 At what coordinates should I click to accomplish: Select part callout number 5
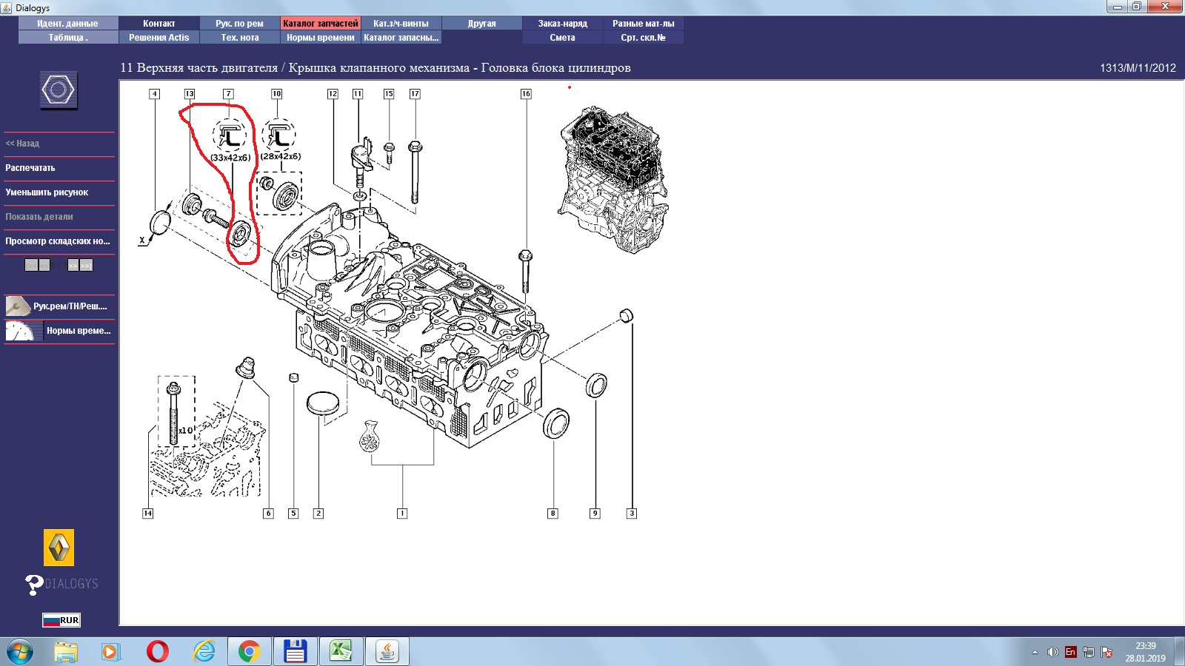point(293,513)
